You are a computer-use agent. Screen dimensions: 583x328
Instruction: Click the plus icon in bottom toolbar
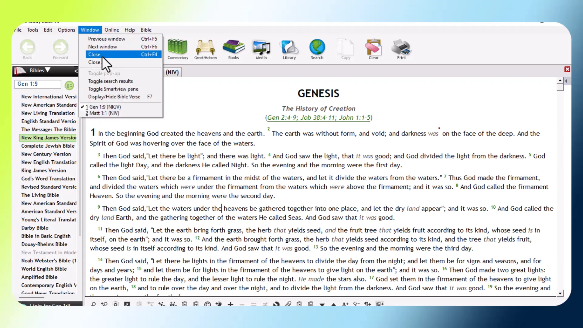pos(230,304)
